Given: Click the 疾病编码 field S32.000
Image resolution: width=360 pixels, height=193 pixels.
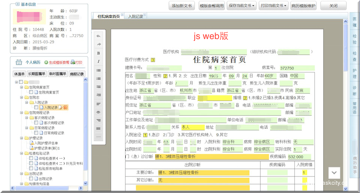Looking at the screenshot, I should 299,157.
